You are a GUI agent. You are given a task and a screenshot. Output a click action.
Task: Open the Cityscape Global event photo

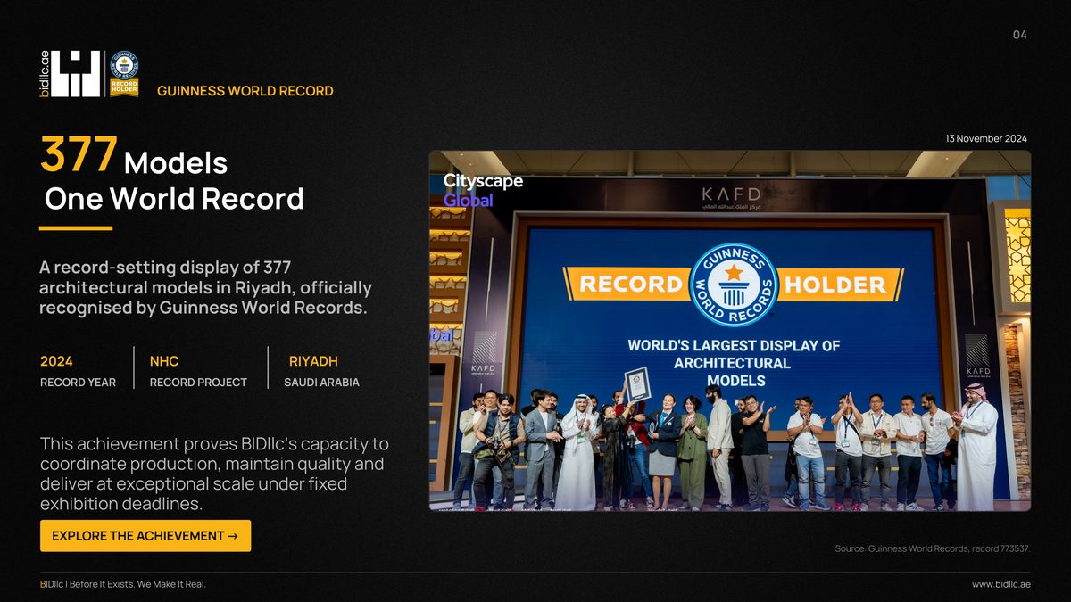(x=730, y=330)
